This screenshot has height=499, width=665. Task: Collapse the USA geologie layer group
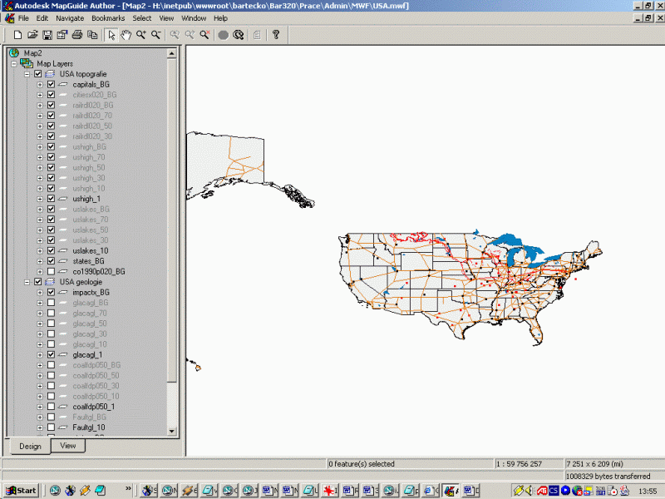click(x=27, y=282)
